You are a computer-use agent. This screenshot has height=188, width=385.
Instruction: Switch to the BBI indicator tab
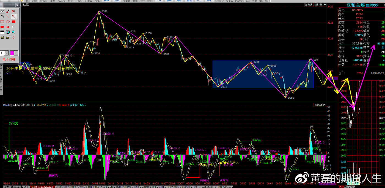154,187
